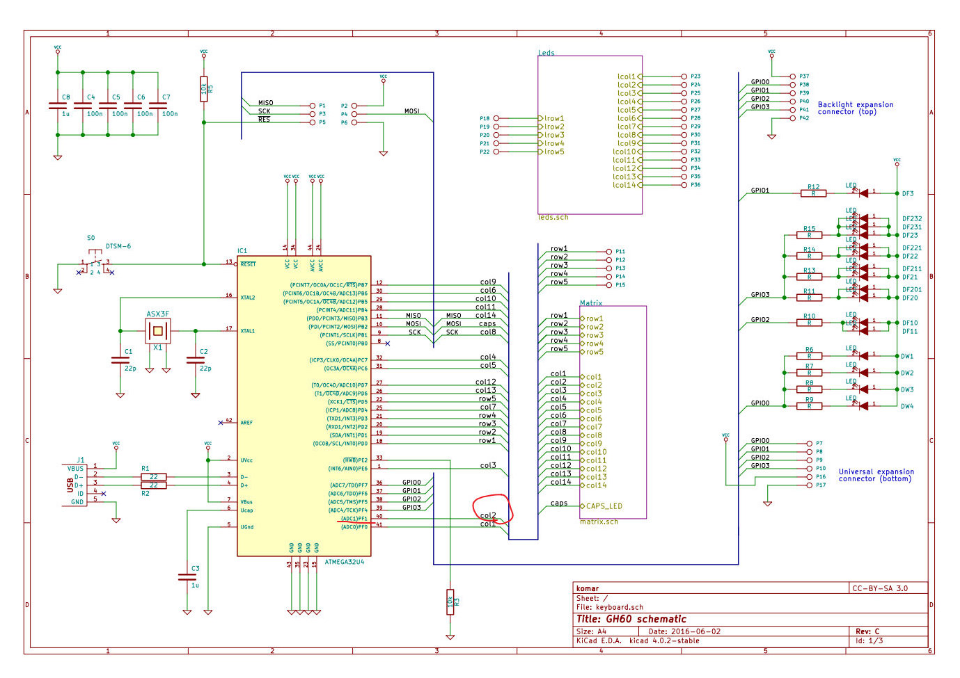Click capacitor C4 100n
Screen dimensions: 960x678
[x=83, y=106]
